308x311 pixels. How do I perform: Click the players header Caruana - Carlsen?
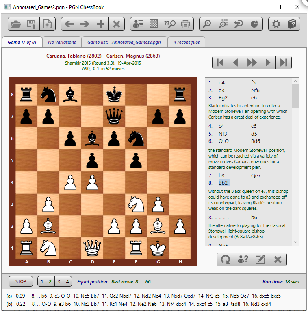point(103,56)
